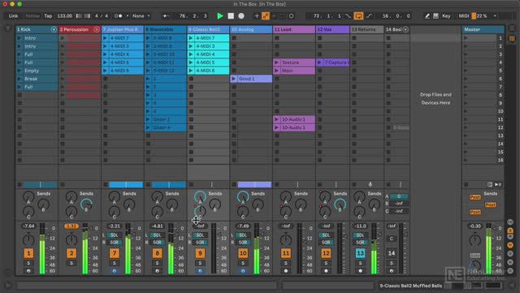Image resolution: width=520 pixels, height=293 pixels.
Task: Solo track 9 Classic Bell
Action: click(x=200, y=263)
